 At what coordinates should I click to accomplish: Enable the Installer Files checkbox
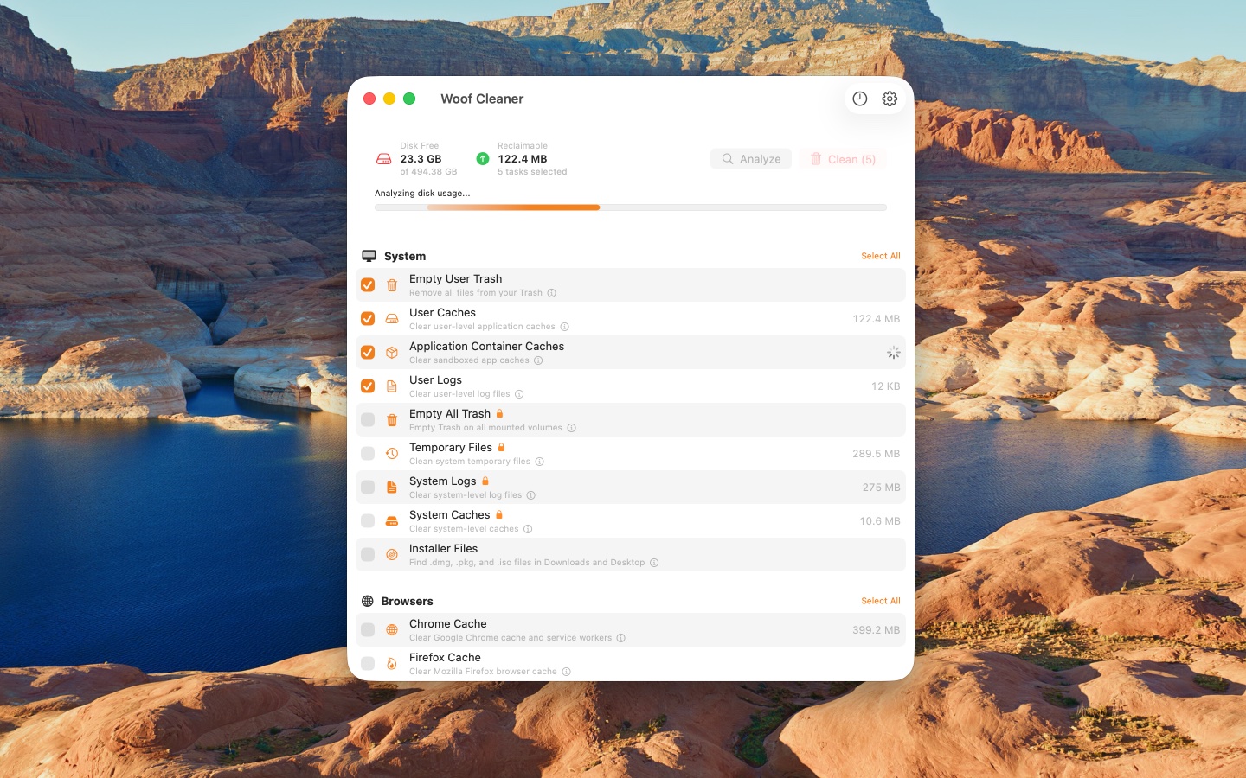click(x=368, y=555)
